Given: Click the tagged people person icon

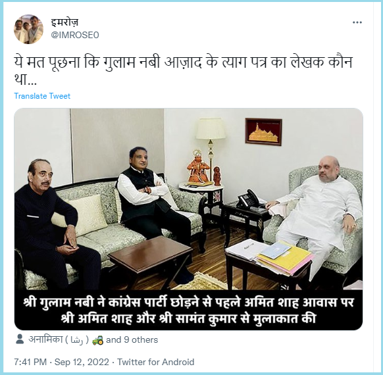Looking at the screenshot, I should pyautogui.click(x=20, y=339).
